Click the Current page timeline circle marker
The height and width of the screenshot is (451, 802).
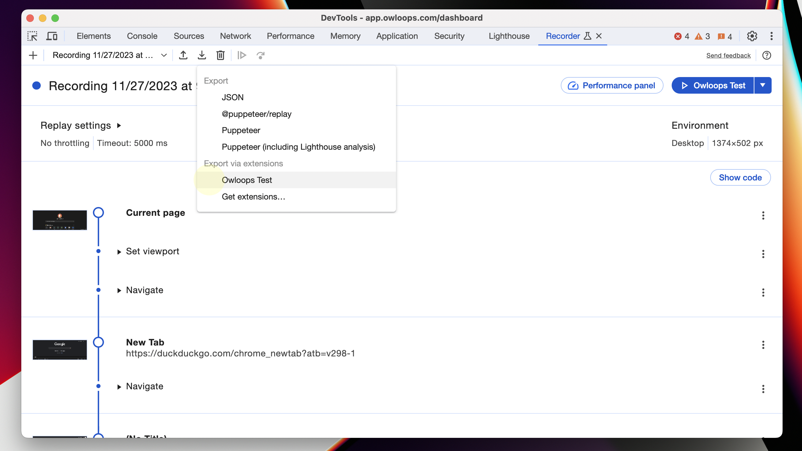coord(98,213)
